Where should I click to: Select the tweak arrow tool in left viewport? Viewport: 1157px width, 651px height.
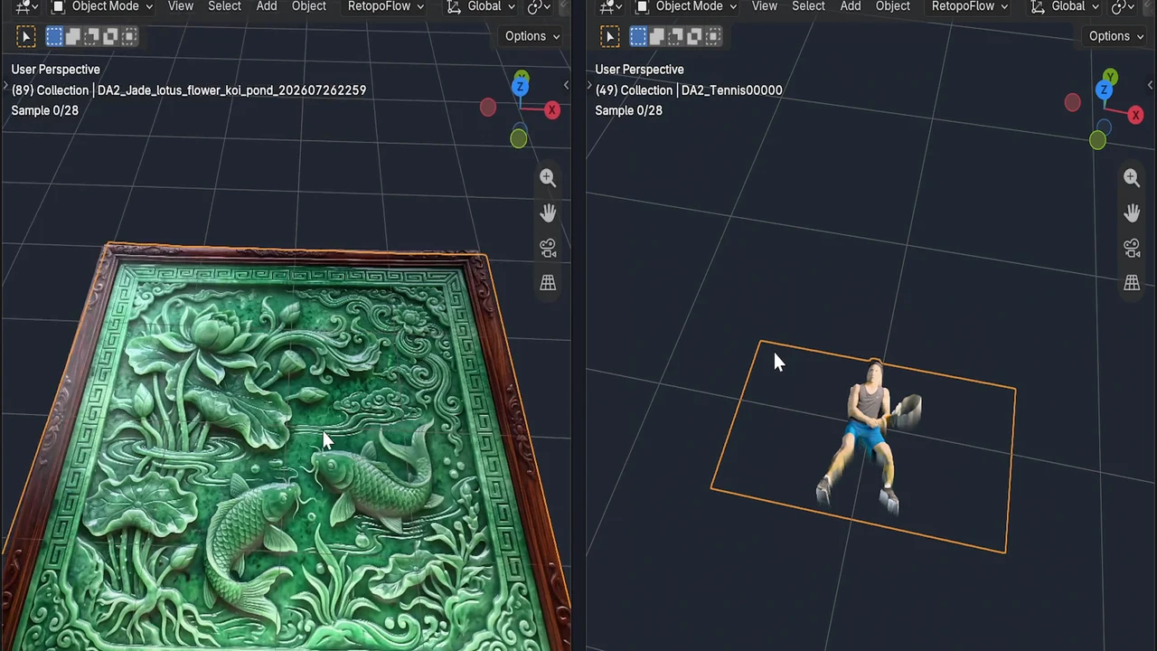25,36
